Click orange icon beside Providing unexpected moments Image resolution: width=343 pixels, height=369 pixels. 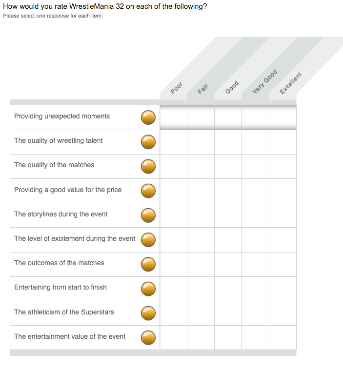(x=148, y=117)
